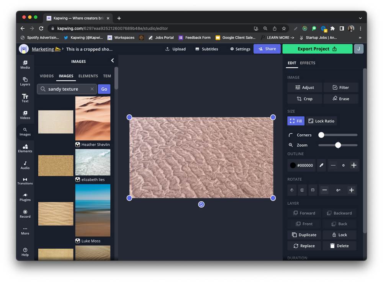Open the Media panel in sidebar

[25, 64]
